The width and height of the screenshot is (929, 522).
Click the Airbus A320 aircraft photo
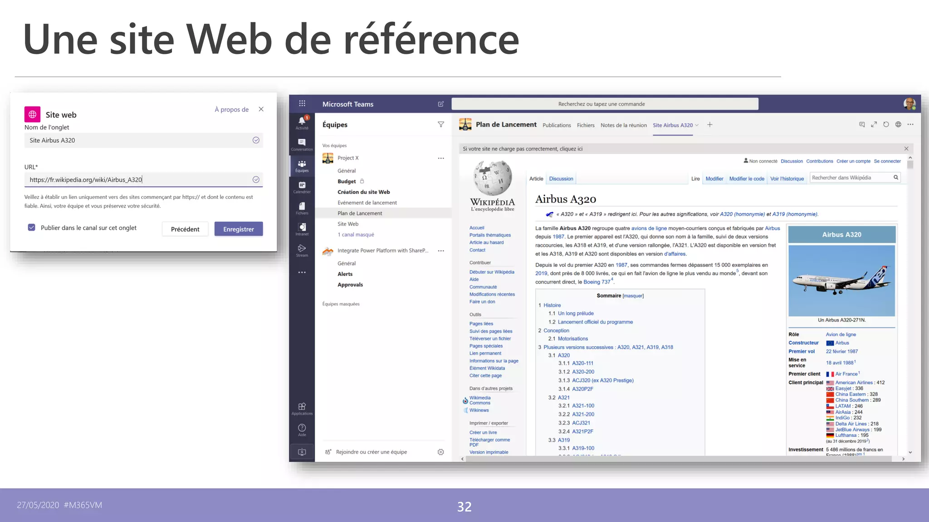point(841,280)
